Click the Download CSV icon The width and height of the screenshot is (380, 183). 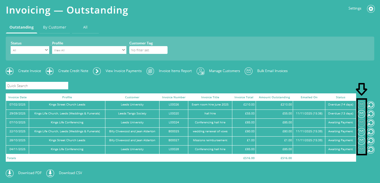click(50, 173)
